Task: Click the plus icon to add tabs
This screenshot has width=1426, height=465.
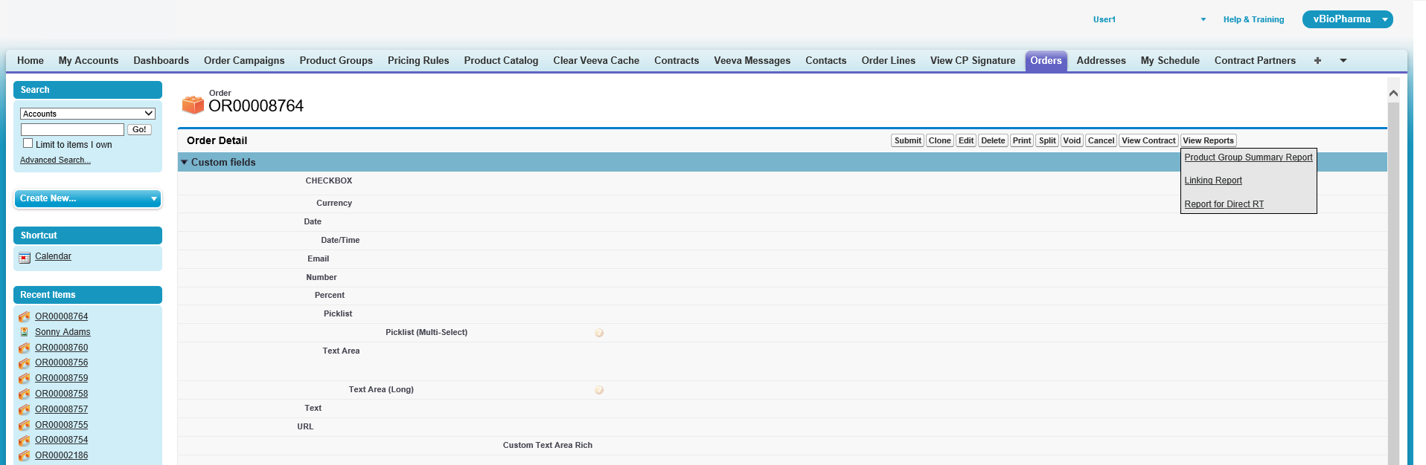Action: coord(1317,61)
